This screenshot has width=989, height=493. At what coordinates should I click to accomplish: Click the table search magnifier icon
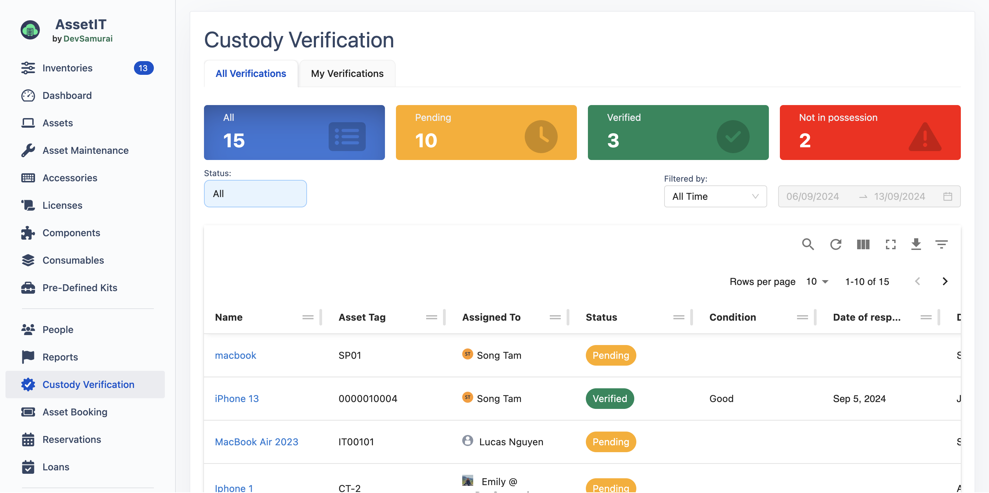[807, 244]
